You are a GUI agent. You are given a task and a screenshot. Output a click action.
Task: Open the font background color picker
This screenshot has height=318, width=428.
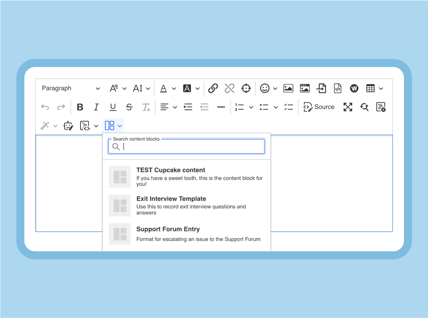(x=187, y=88)
